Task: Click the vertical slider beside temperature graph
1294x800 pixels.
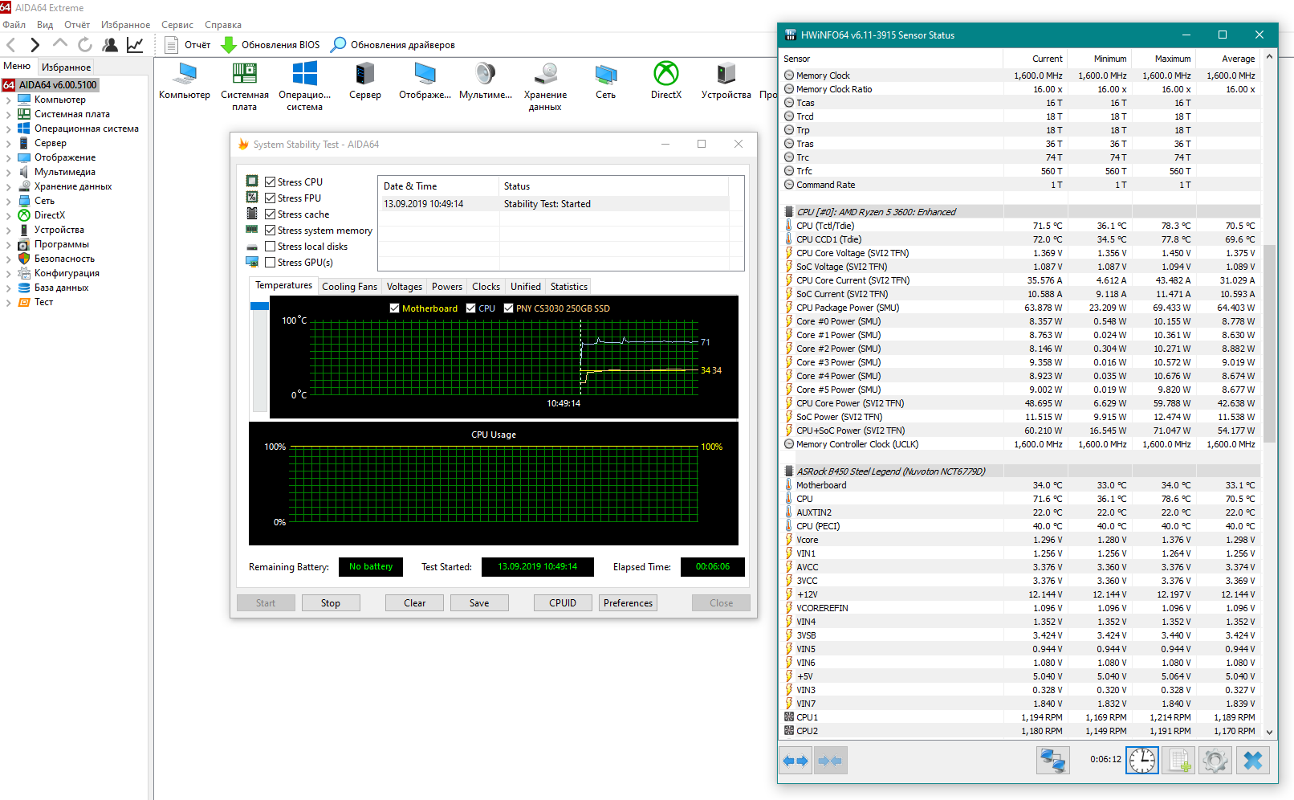Action: pos(259,357)
